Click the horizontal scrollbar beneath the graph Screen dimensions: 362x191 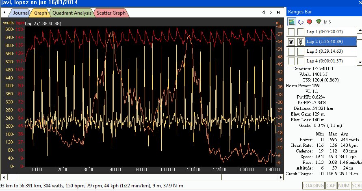coord(142,177)
